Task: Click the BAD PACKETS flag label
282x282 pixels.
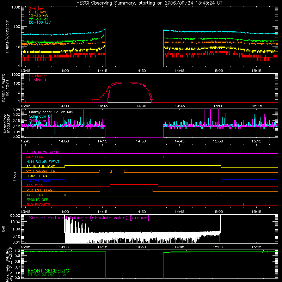Action: pyautogui.click(x=38, y=204)
